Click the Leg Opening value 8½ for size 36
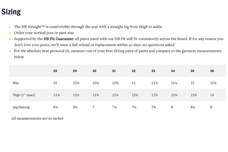Image resolution: width=228 pixels, height=152 pixels. (x=193, y=107)
